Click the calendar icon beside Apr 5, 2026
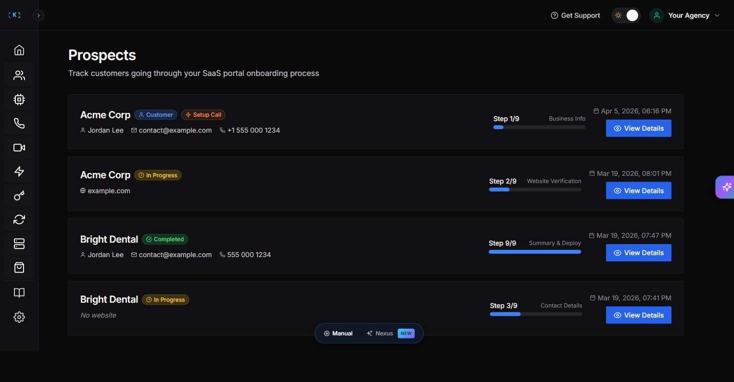 pyautogui.click(x=596, y=111)
